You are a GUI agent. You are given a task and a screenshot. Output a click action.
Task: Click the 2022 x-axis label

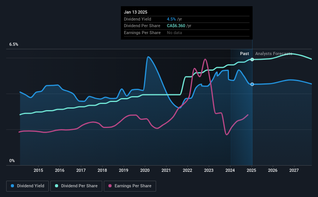187,170
